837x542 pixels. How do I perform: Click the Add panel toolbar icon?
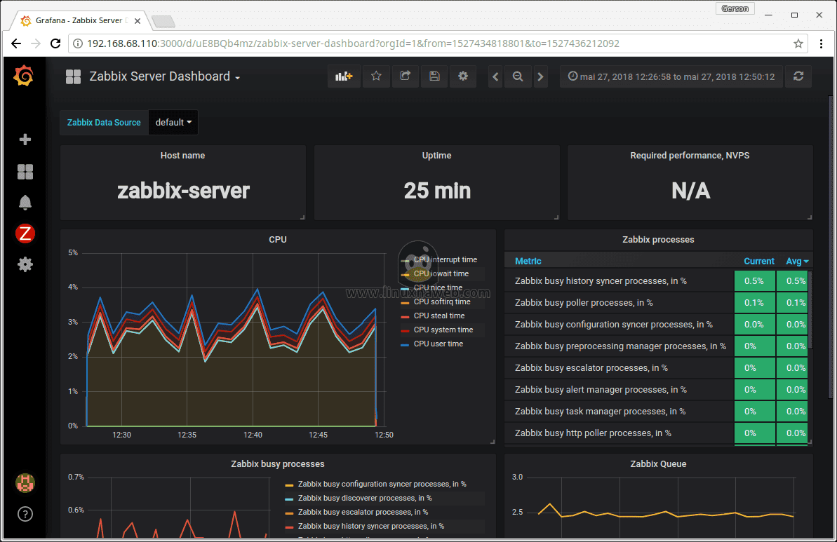coord(344,77)
